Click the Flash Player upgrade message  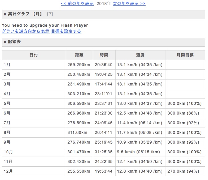45,25
